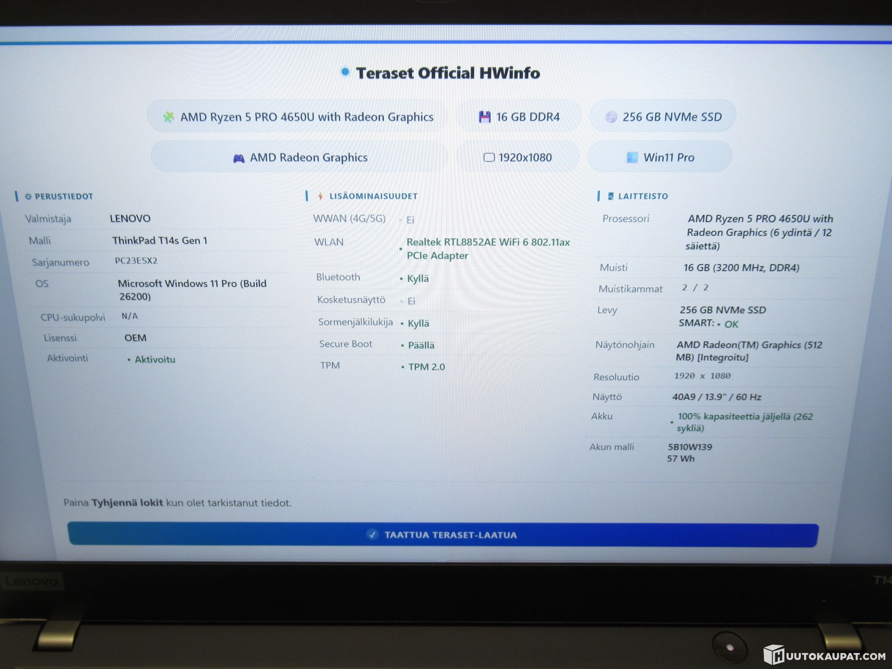Click the floppy disk icon beside 16 GB DDR4

point(485,117)
